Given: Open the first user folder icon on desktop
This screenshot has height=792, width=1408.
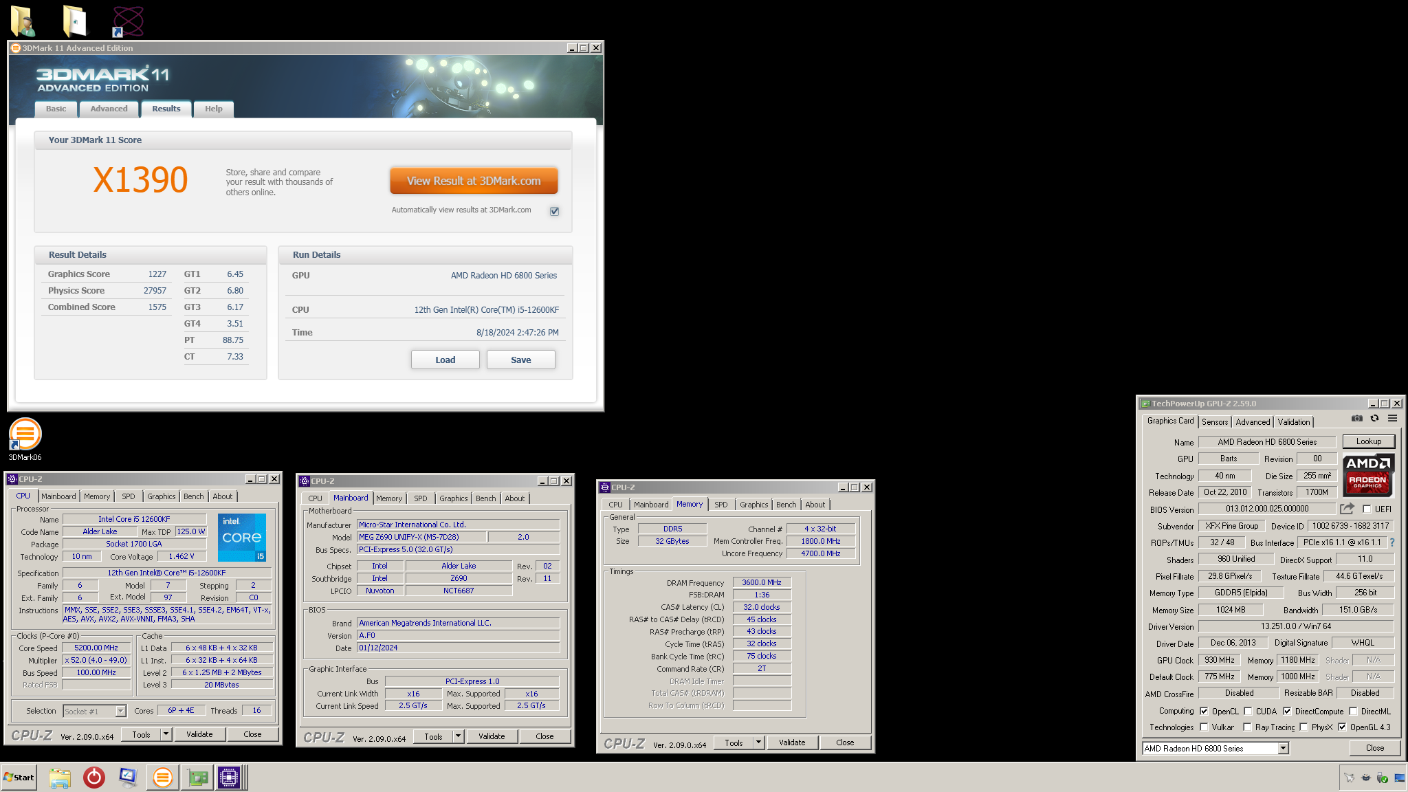Looking at the screenshot, I should pyautogui.click(x=23, y=21).
